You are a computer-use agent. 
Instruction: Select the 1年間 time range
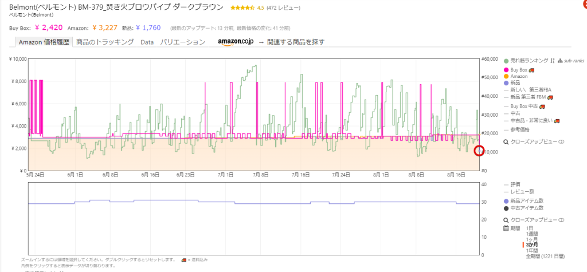click(534, 250)
